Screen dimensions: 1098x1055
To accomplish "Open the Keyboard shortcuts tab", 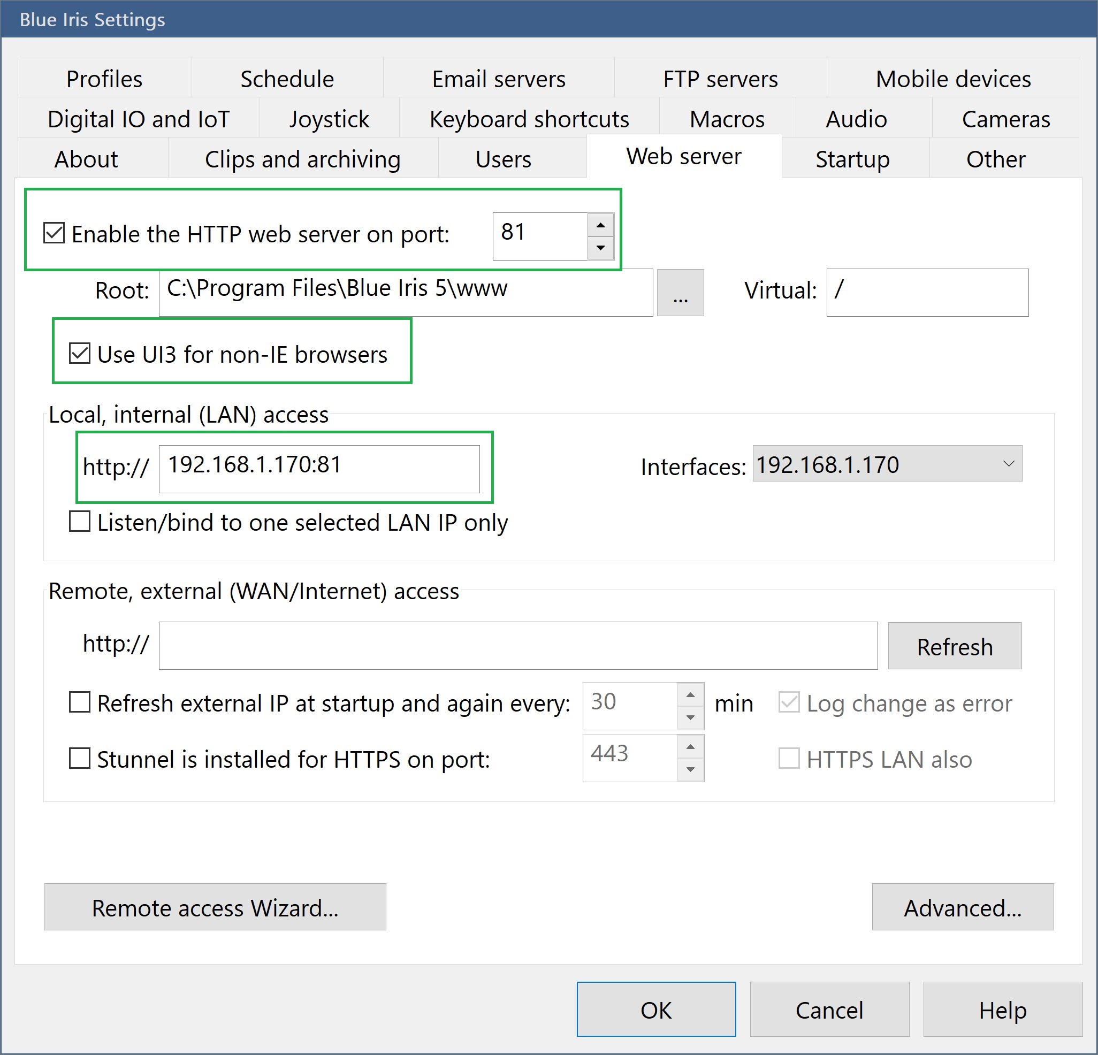I will [529, 119].
